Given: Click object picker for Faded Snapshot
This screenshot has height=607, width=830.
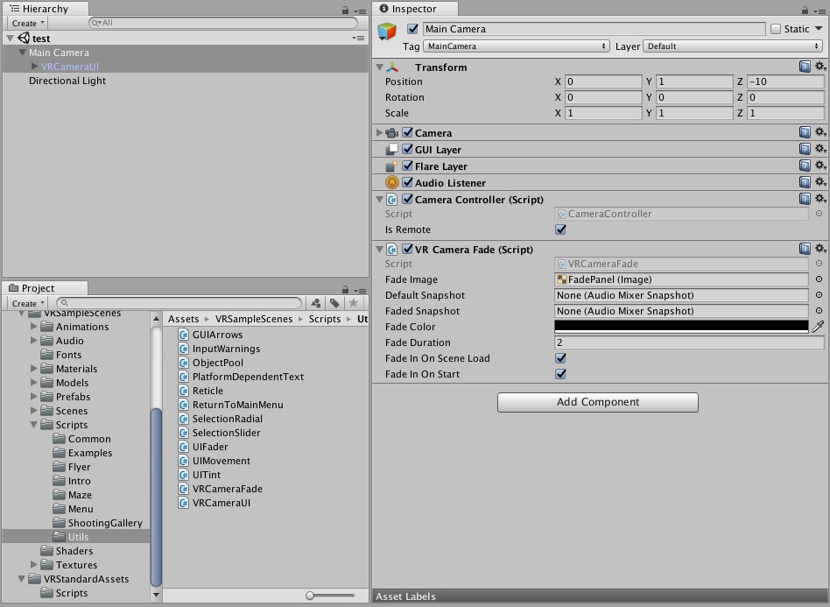Looking at the screenshot, I should 819,311.
